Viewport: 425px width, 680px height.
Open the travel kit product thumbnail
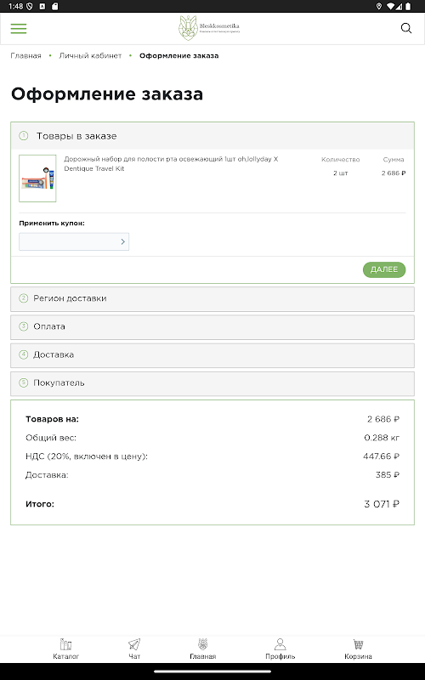[37, 178]
